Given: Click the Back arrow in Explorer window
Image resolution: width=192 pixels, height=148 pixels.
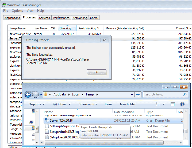Looking at the screenshot, I should (x=28, y=94).
